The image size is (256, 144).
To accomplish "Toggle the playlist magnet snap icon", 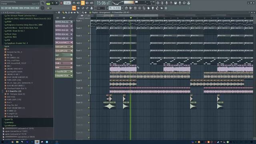I will click(59, 12).
